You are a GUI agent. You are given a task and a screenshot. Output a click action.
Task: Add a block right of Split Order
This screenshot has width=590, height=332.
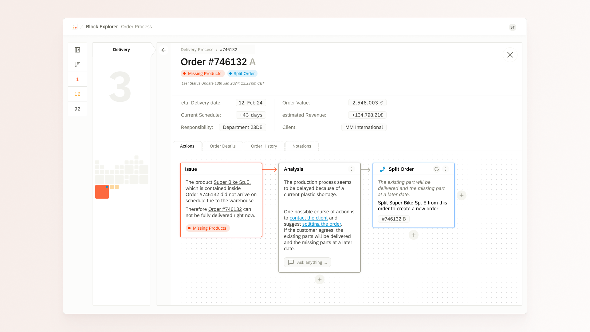pos(462,195)
